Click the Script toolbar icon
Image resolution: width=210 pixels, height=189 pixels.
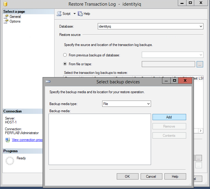pos(59,14)
